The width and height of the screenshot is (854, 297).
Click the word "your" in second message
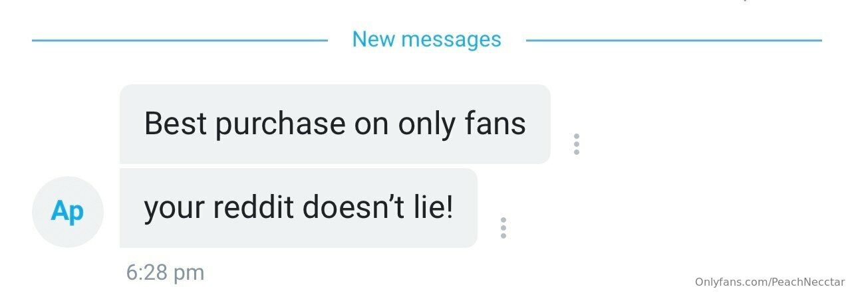coord(175,209)
